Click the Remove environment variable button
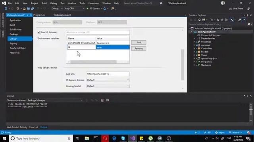This screenshot has height=142, width=254. click(x=139, y=49)
